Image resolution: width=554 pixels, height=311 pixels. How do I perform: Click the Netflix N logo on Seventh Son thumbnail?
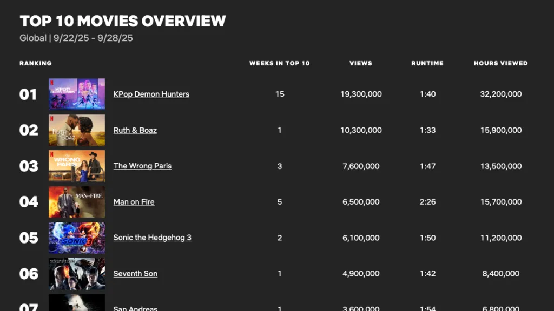tap(53, 262)
